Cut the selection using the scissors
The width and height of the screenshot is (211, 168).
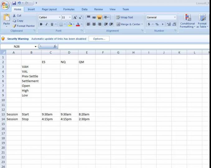pos(14,16)
